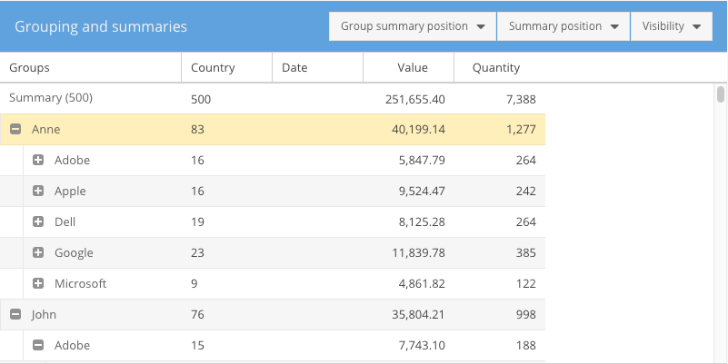
Task: Expand the Google subgroup
Action: pyautogui.click(x=38, y=252)
